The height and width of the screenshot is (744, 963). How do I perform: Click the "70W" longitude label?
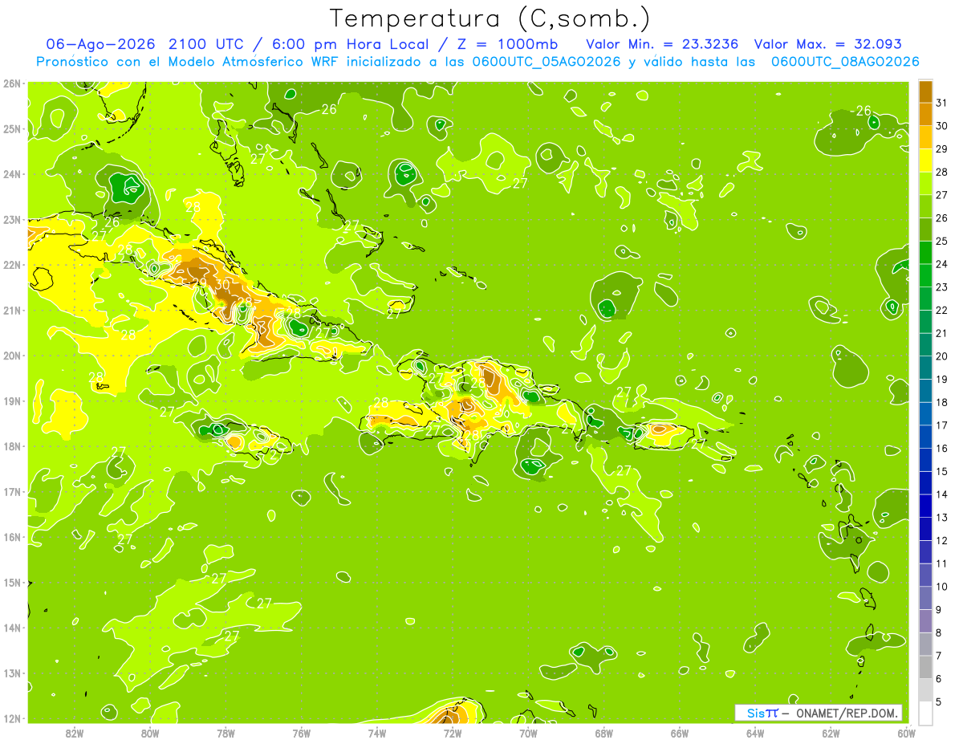[528, 734]
